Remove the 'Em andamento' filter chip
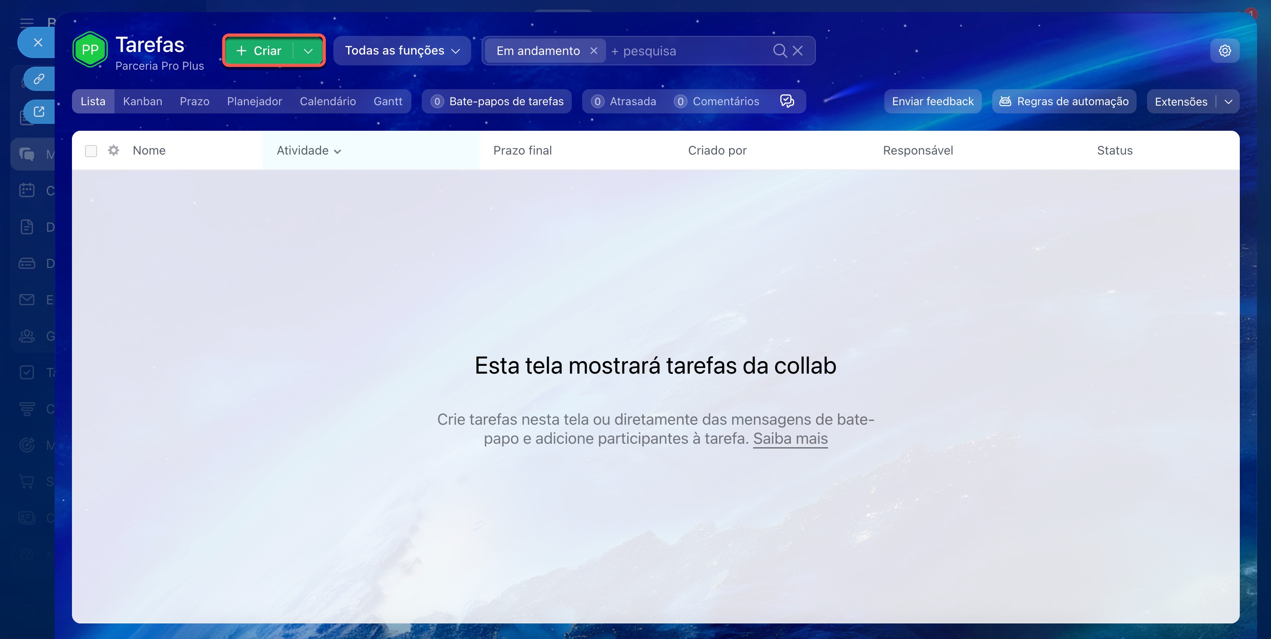 pos(593,51)
